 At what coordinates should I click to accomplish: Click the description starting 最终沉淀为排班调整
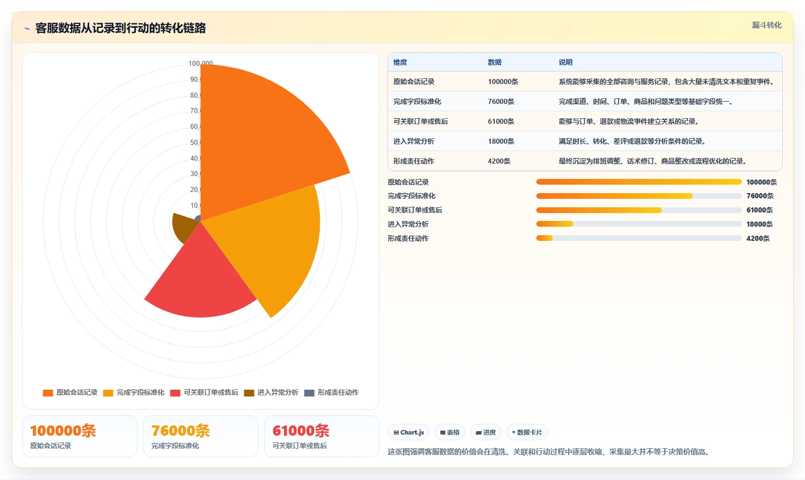[x=653, y=161]
